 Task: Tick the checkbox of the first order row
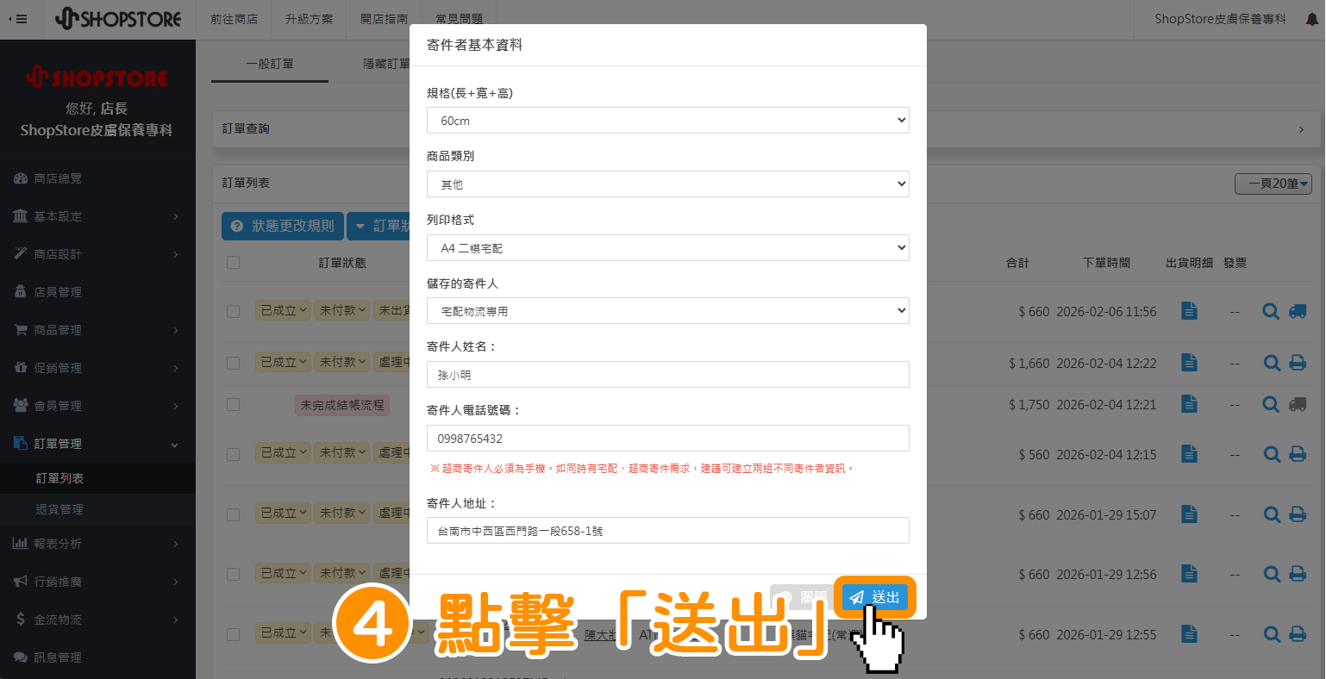click(233, 311)
